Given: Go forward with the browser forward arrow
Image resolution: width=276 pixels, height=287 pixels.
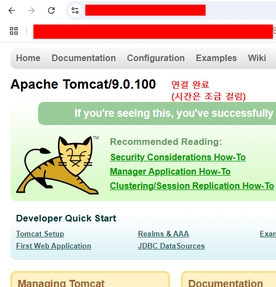Looking at the screenshot, I should [x=31, y=10].
